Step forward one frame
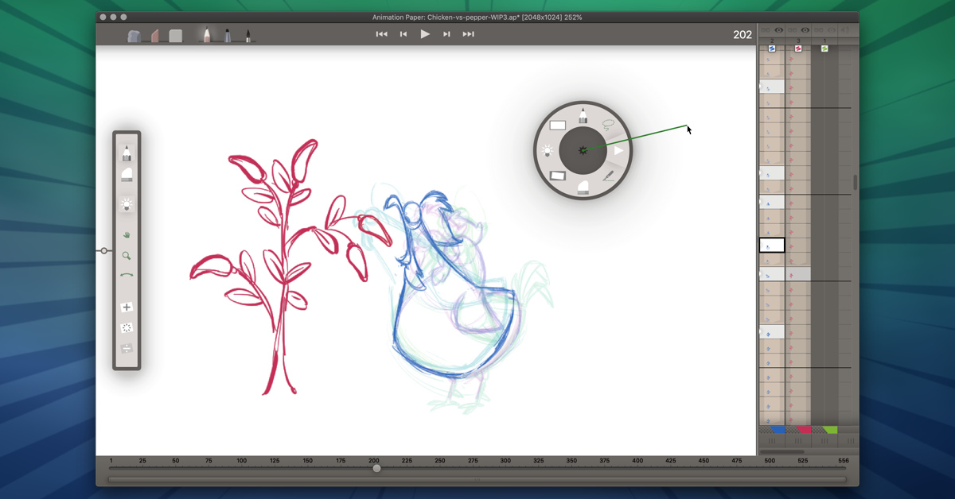 (446, 34)
